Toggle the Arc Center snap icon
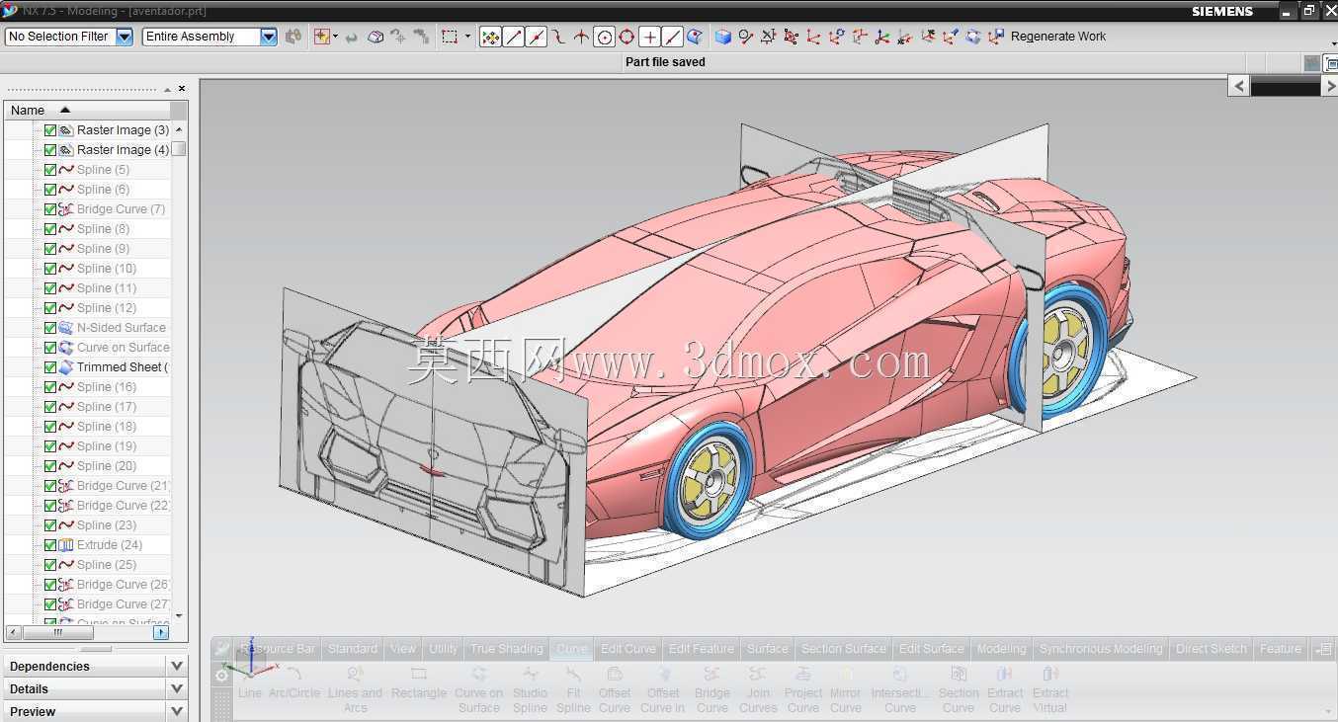Image resolution: width=1338 pixels, height=722 pixels. 604,37
